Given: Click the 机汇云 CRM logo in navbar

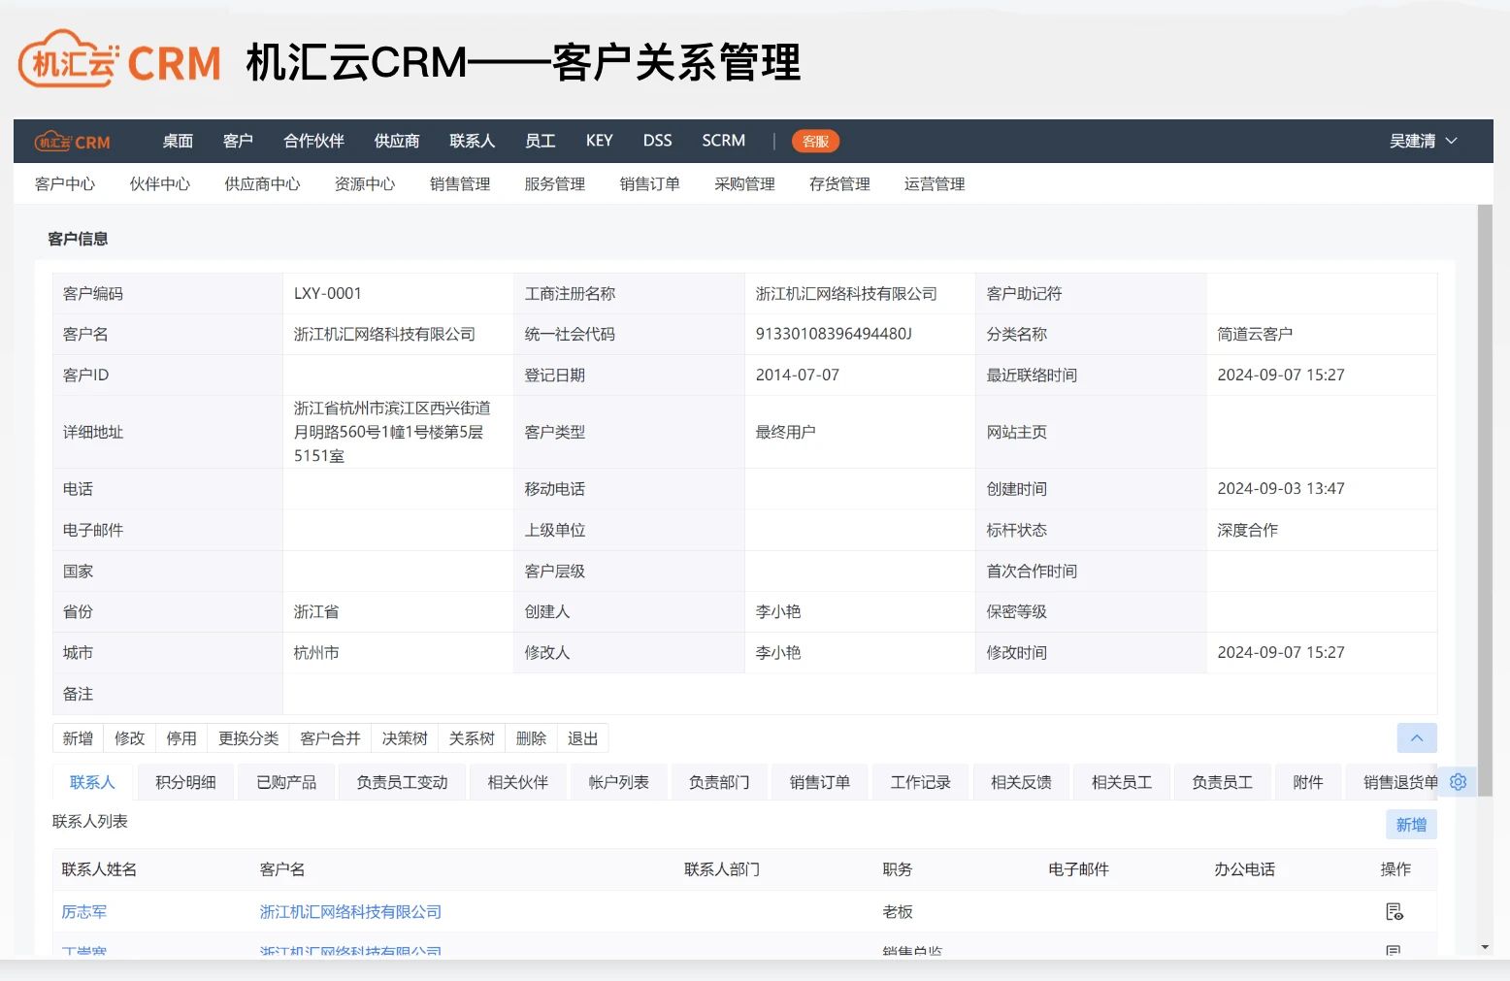Looking at the screenshot, I should coord(73,142).
